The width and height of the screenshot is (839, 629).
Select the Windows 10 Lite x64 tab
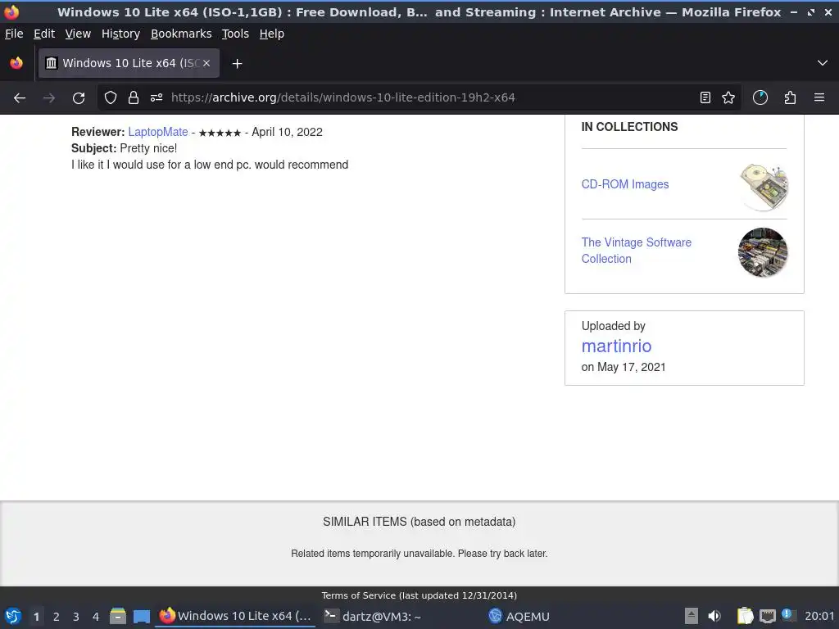coord(129,63)
